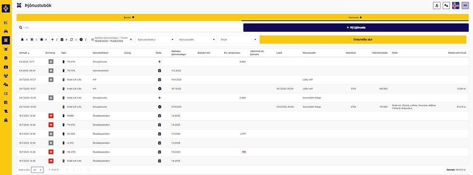Click the 1.12.2025 planned service date

point(176,70)
